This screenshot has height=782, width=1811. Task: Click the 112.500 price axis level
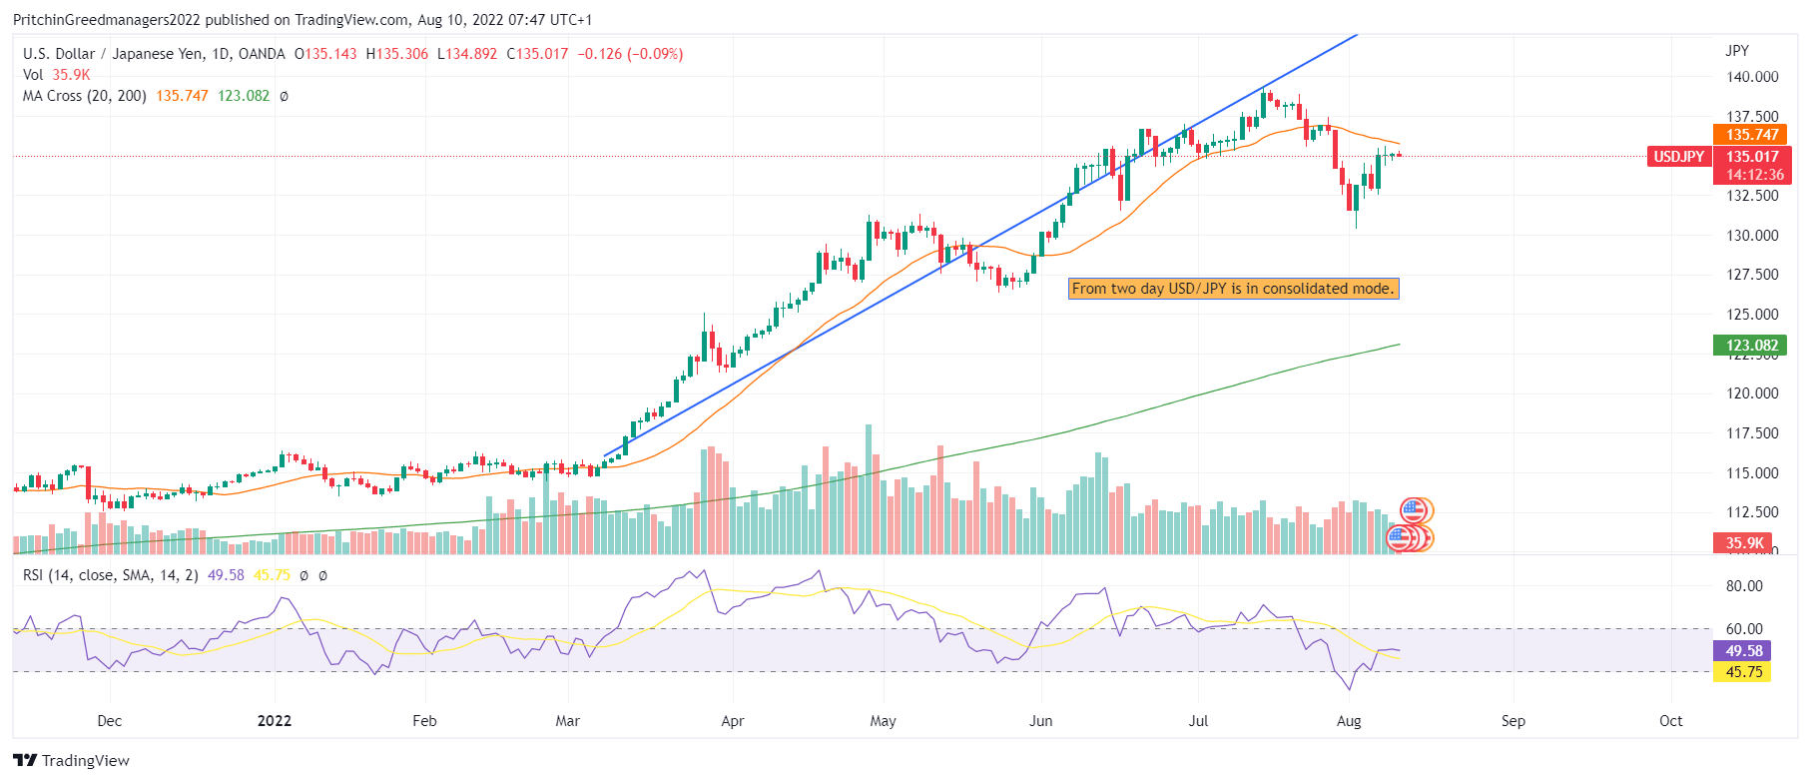pos(1752,512)
